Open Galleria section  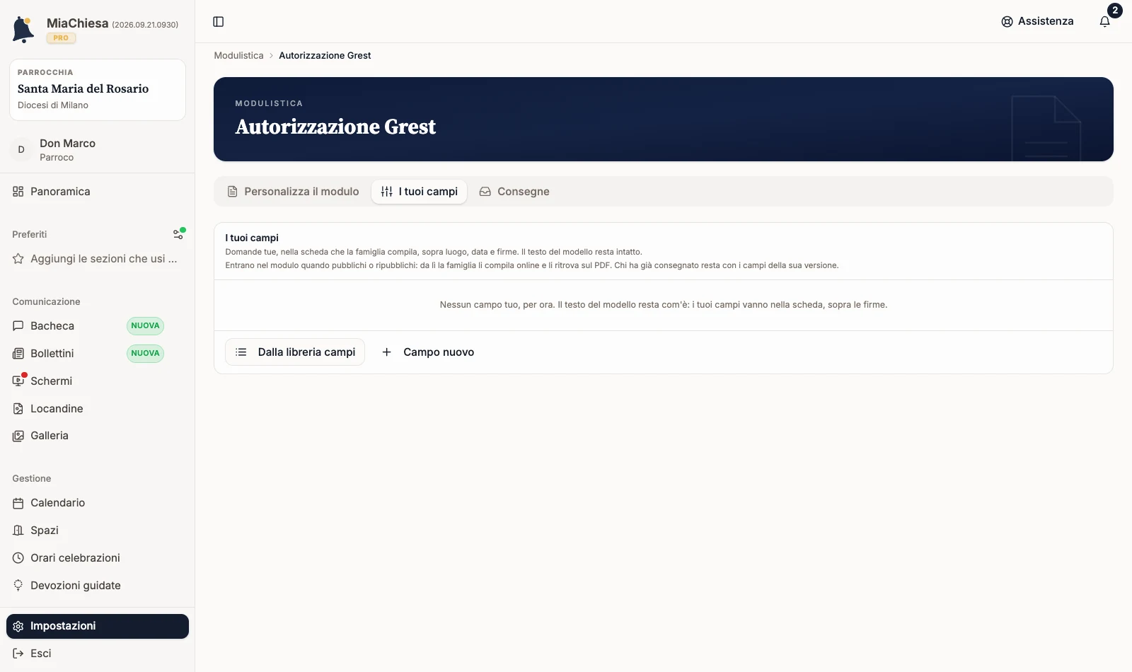(x=98, y=436)
